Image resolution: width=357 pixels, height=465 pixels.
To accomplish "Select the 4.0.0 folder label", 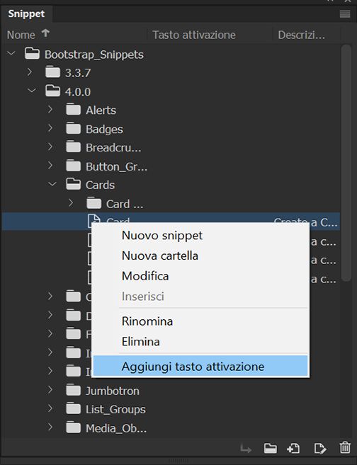I will click(78, 92).
